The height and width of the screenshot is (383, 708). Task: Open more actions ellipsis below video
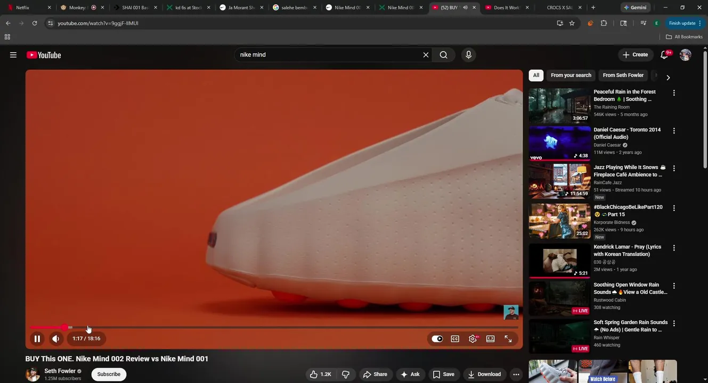tap(516, 374)
